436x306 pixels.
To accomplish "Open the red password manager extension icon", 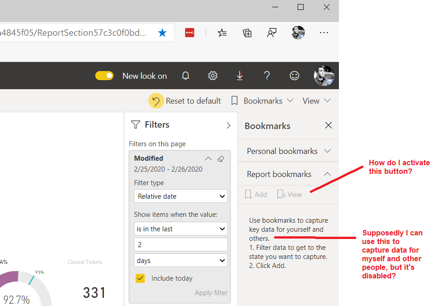I will (x=190, y=33).
